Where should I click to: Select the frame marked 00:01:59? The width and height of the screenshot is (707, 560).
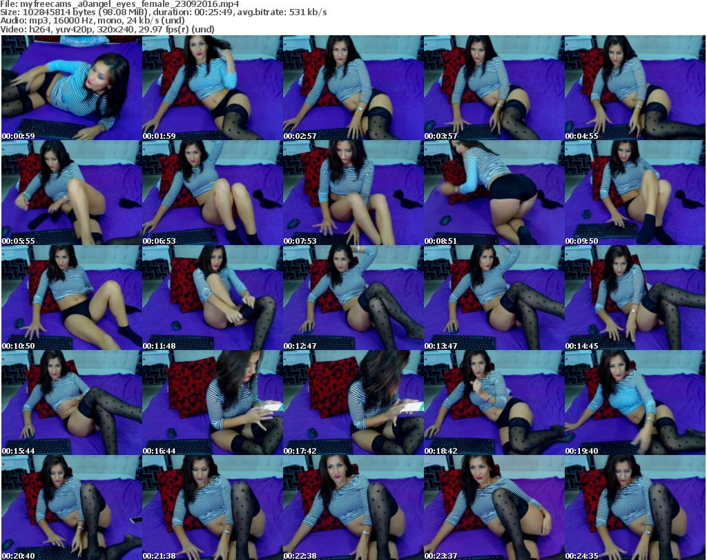pyautogui.click(x=212, y=88)
